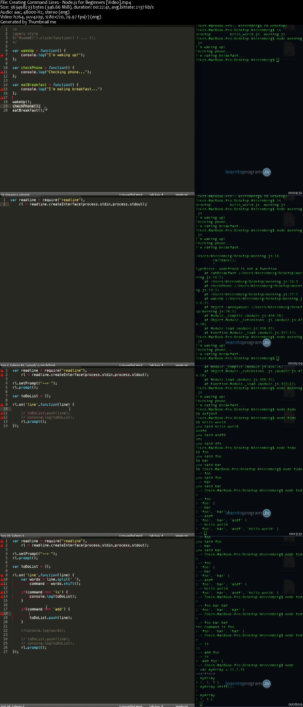Click the warning icon on line 13 beside command === 'ls'
This screenshot has width=303, height=707.
tap(2, 592)
